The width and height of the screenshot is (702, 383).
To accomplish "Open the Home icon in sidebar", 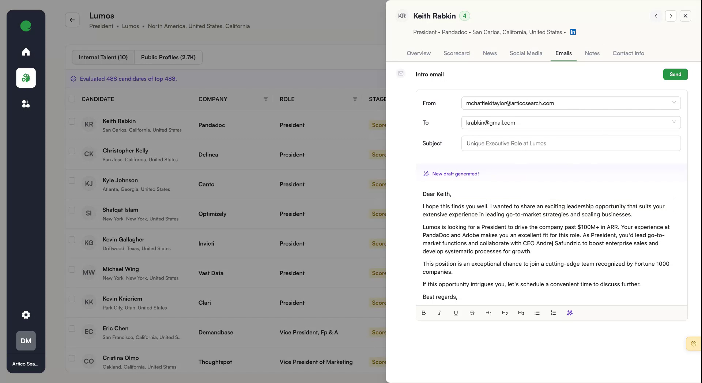I will tap(26, 52).
